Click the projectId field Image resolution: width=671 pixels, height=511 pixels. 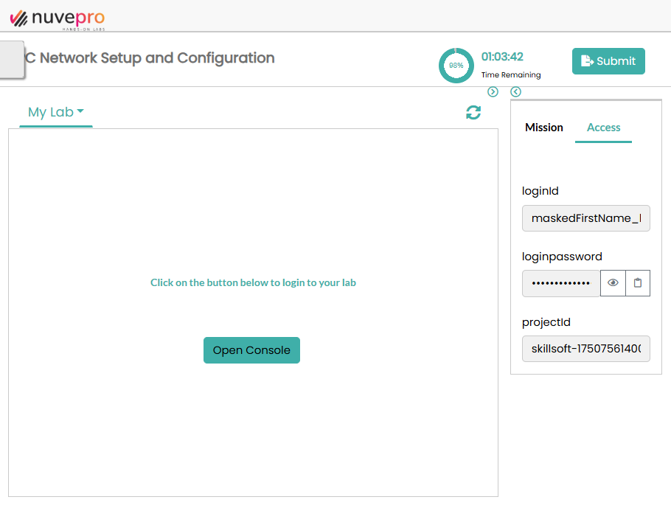[x=585, y=349]
